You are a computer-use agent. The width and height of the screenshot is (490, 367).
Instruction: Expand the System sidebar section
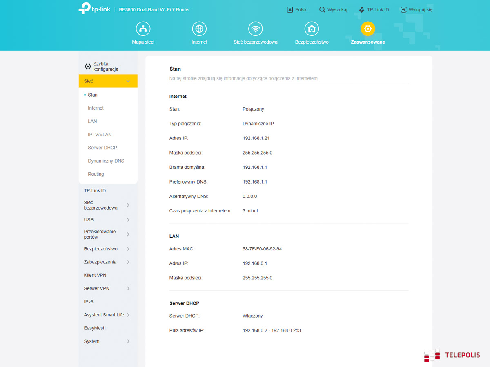pyautogui.click(x=107, y=341)
